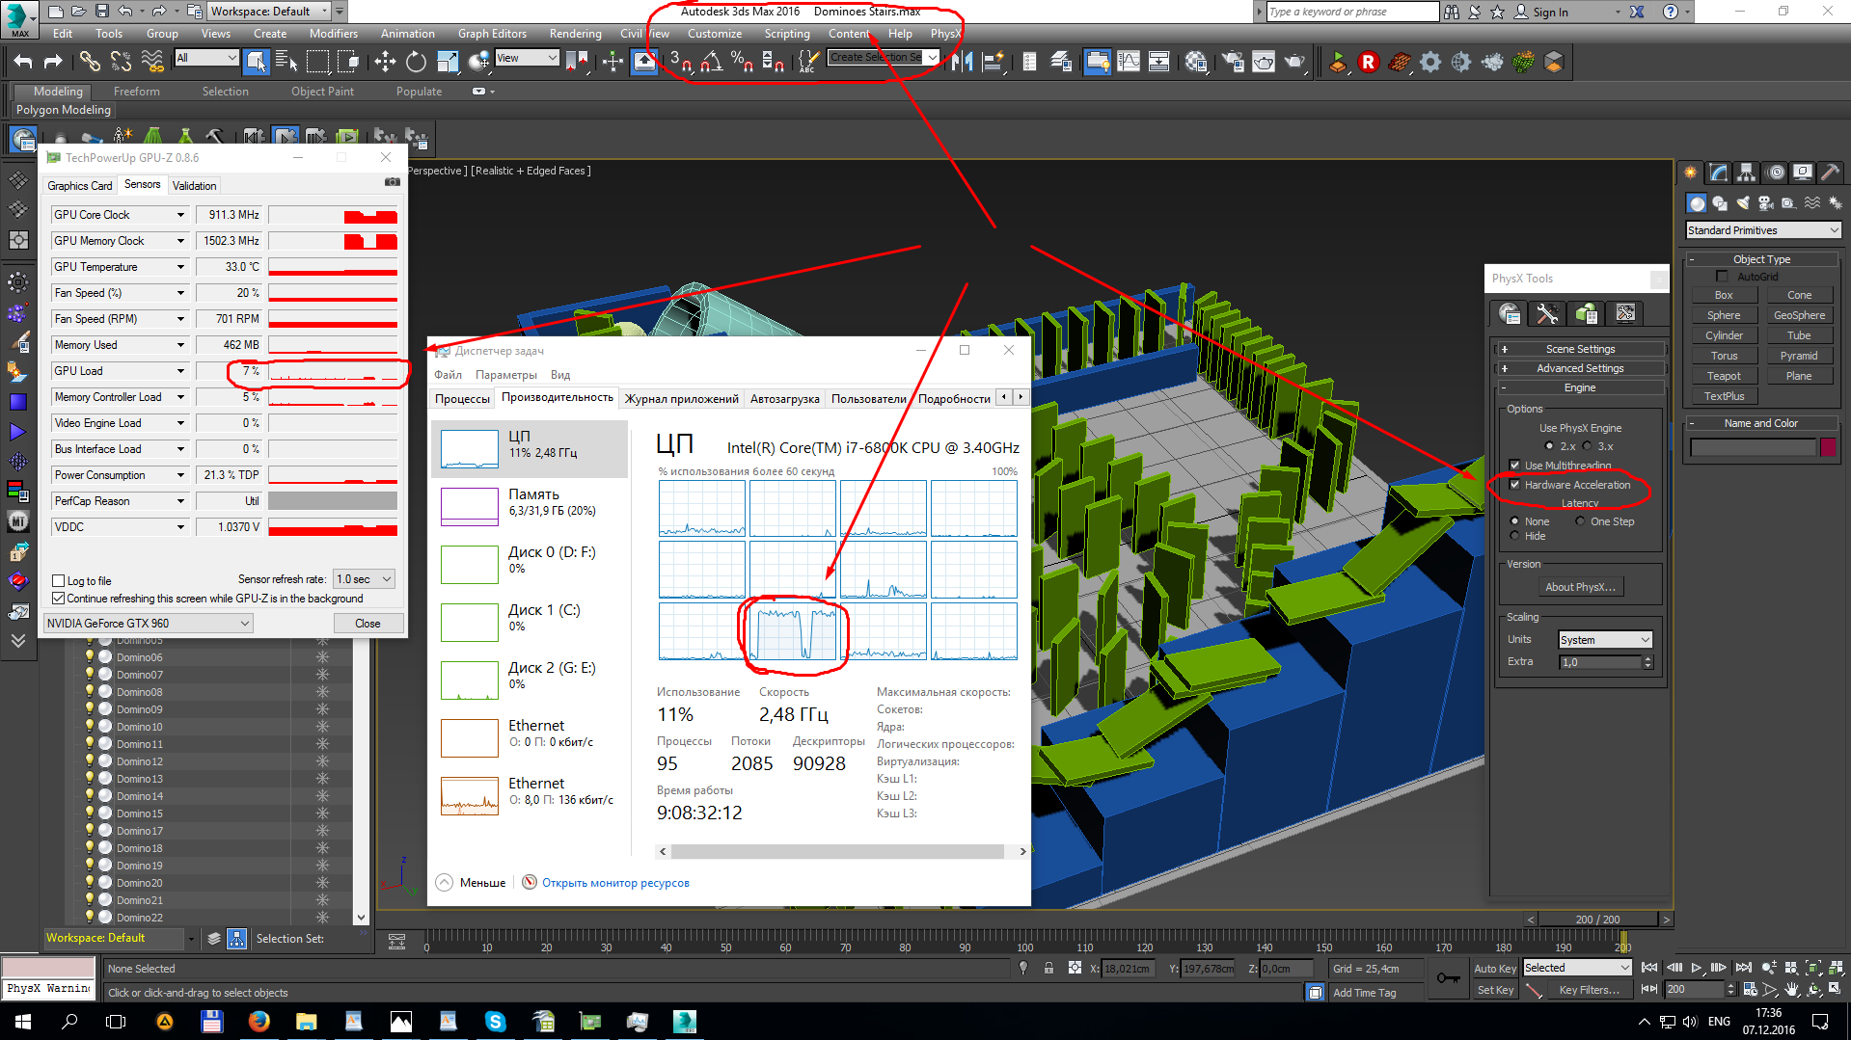The width and height of the screenshot is (1851, 1040).
Task: Open the Workspace: Default dropdown
Action: (269, 12)
